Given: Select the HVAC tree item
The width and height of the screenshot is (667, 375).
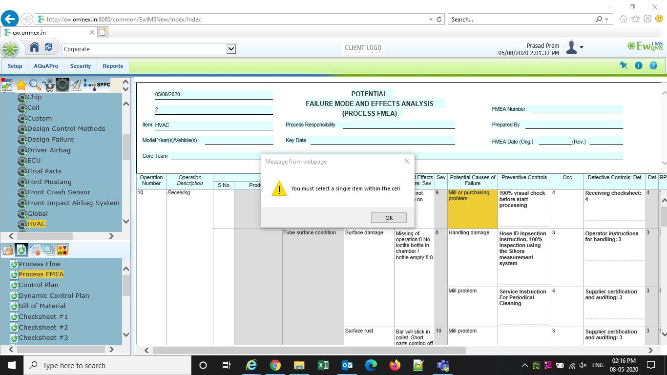Looking at the screenshot, I should coord(37,224).
